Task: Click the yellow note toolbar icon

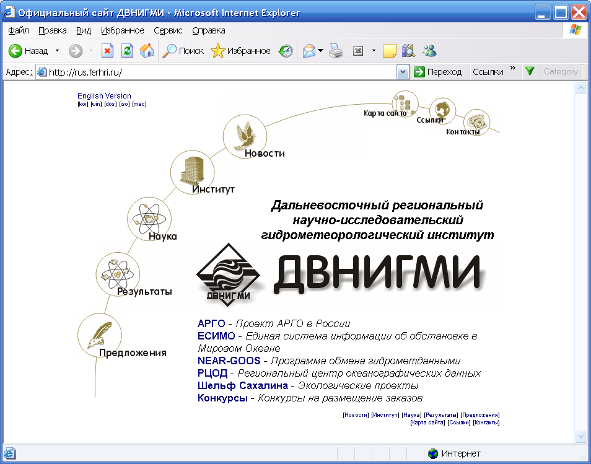Action: point(389,51)
